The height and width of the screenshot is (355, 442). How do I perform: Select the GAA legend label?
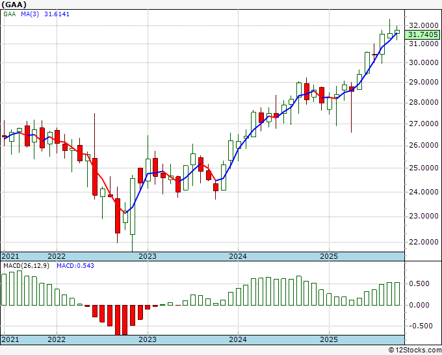point(10,14)
